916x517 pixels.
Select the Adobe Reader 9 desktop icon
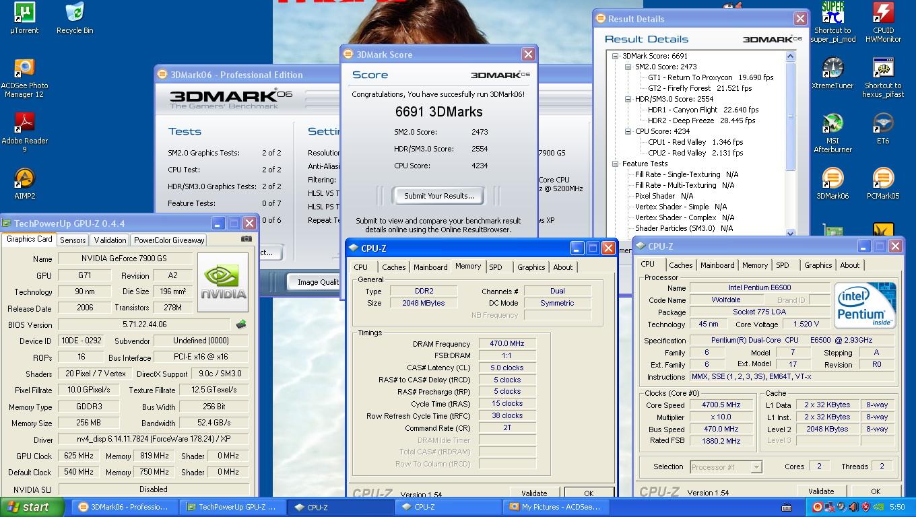(24, 133)
